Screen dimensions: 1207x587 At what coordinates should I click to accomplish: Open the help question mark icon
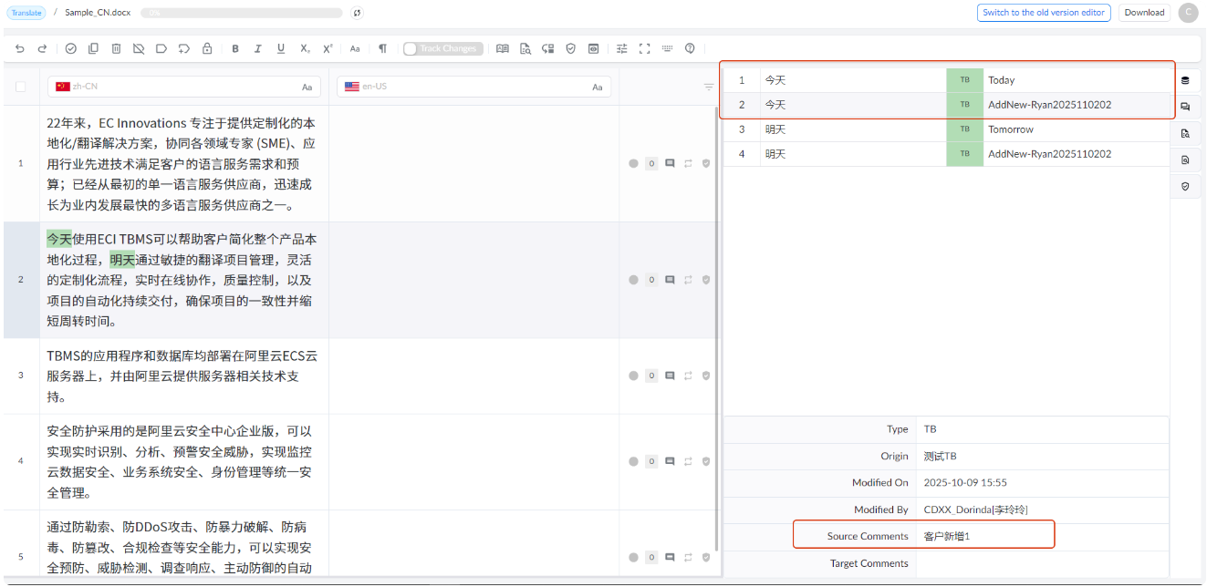690,48
